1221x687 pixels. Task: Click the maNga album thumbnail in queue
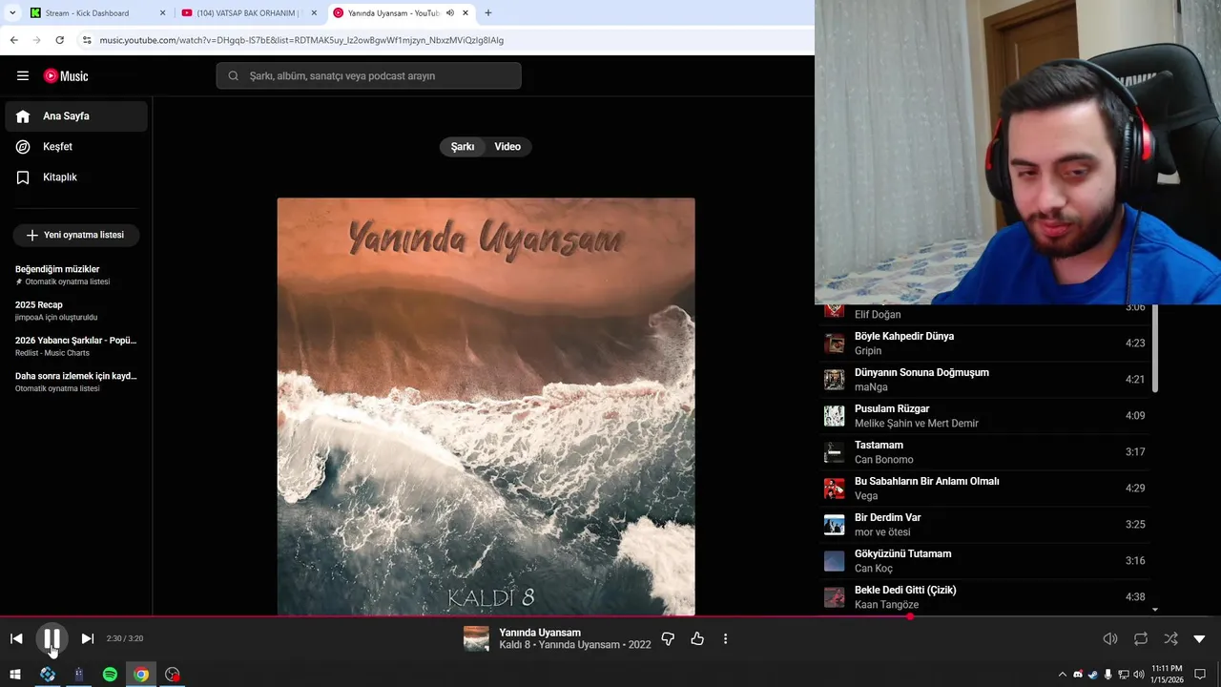pyautogui.click(x=835, y=380)
